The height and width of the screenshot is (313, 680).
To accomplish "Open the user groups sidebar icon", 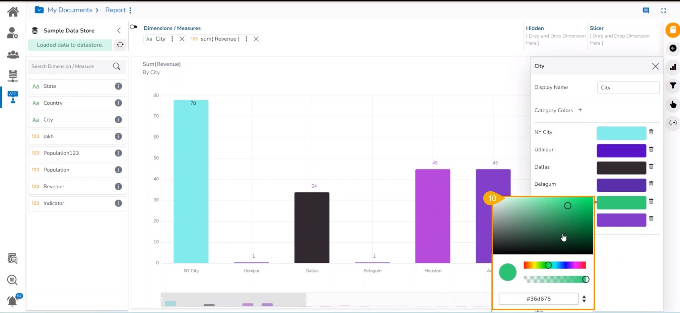I will pyautogui.click(x=13, y=54).
